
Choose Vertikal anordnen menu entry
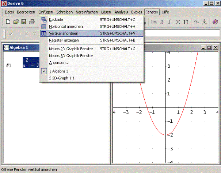point(92,33)
